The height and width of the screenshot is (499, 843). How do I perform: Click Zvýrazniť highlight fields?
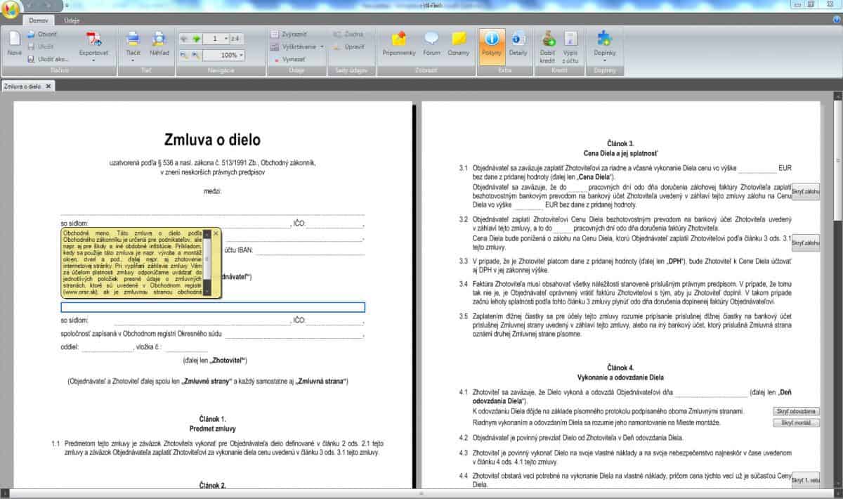coord(289,34)
